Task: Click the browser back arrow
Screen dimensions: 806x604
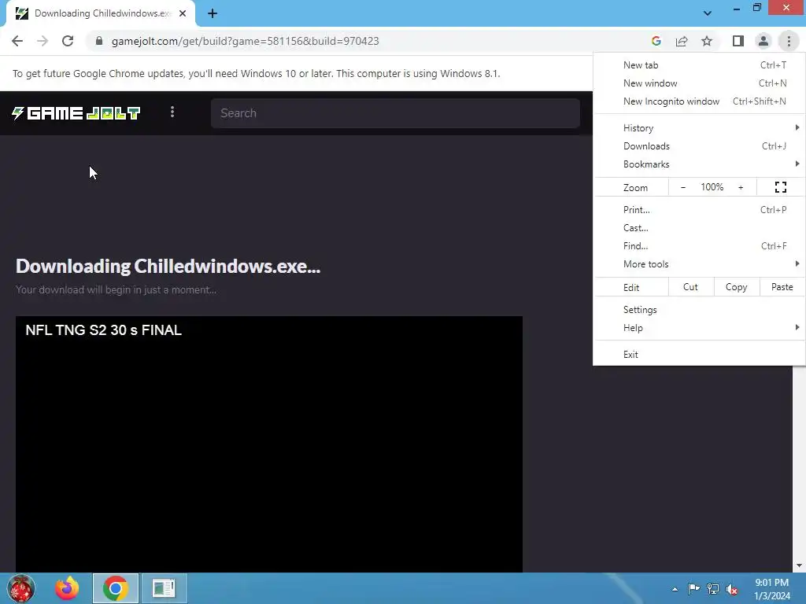Action: point(17,41)
